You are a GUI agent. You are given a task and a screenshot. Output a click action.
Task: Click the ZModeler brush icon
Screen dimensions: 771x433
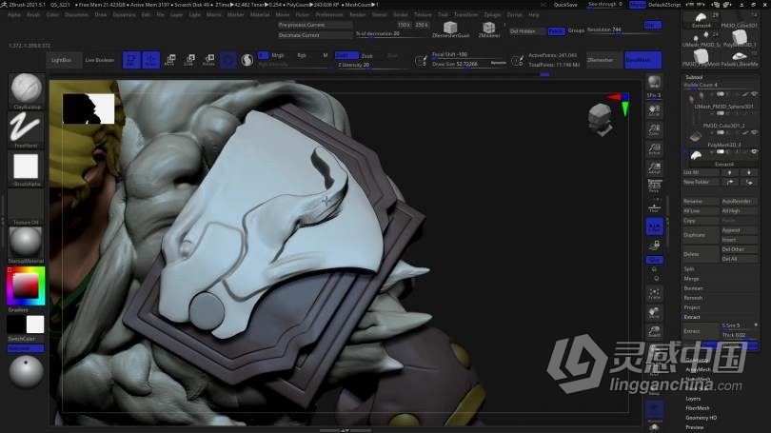point(488,30)
